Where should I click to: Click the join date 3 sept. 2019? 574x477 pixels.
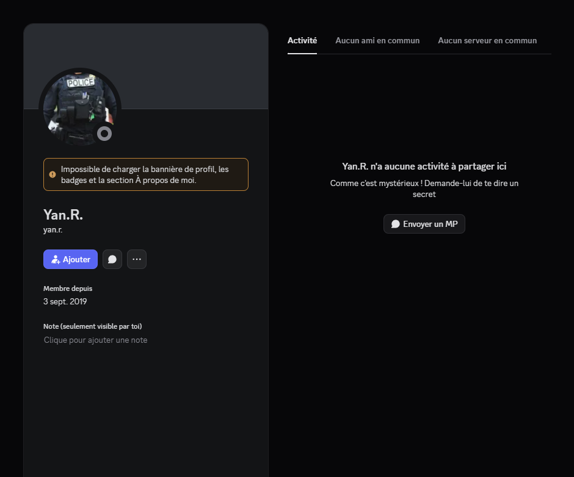[65, 301]
